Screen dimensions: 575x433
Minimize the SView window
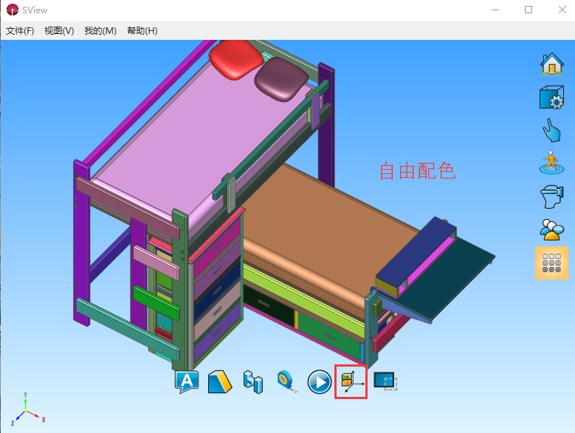coord(495,10)
